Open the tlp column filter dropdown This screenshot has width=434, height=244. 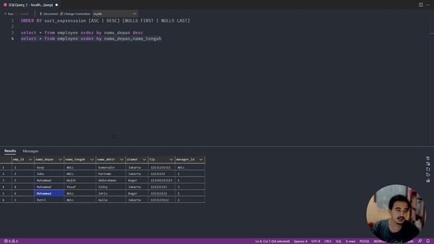click(171, 160)
